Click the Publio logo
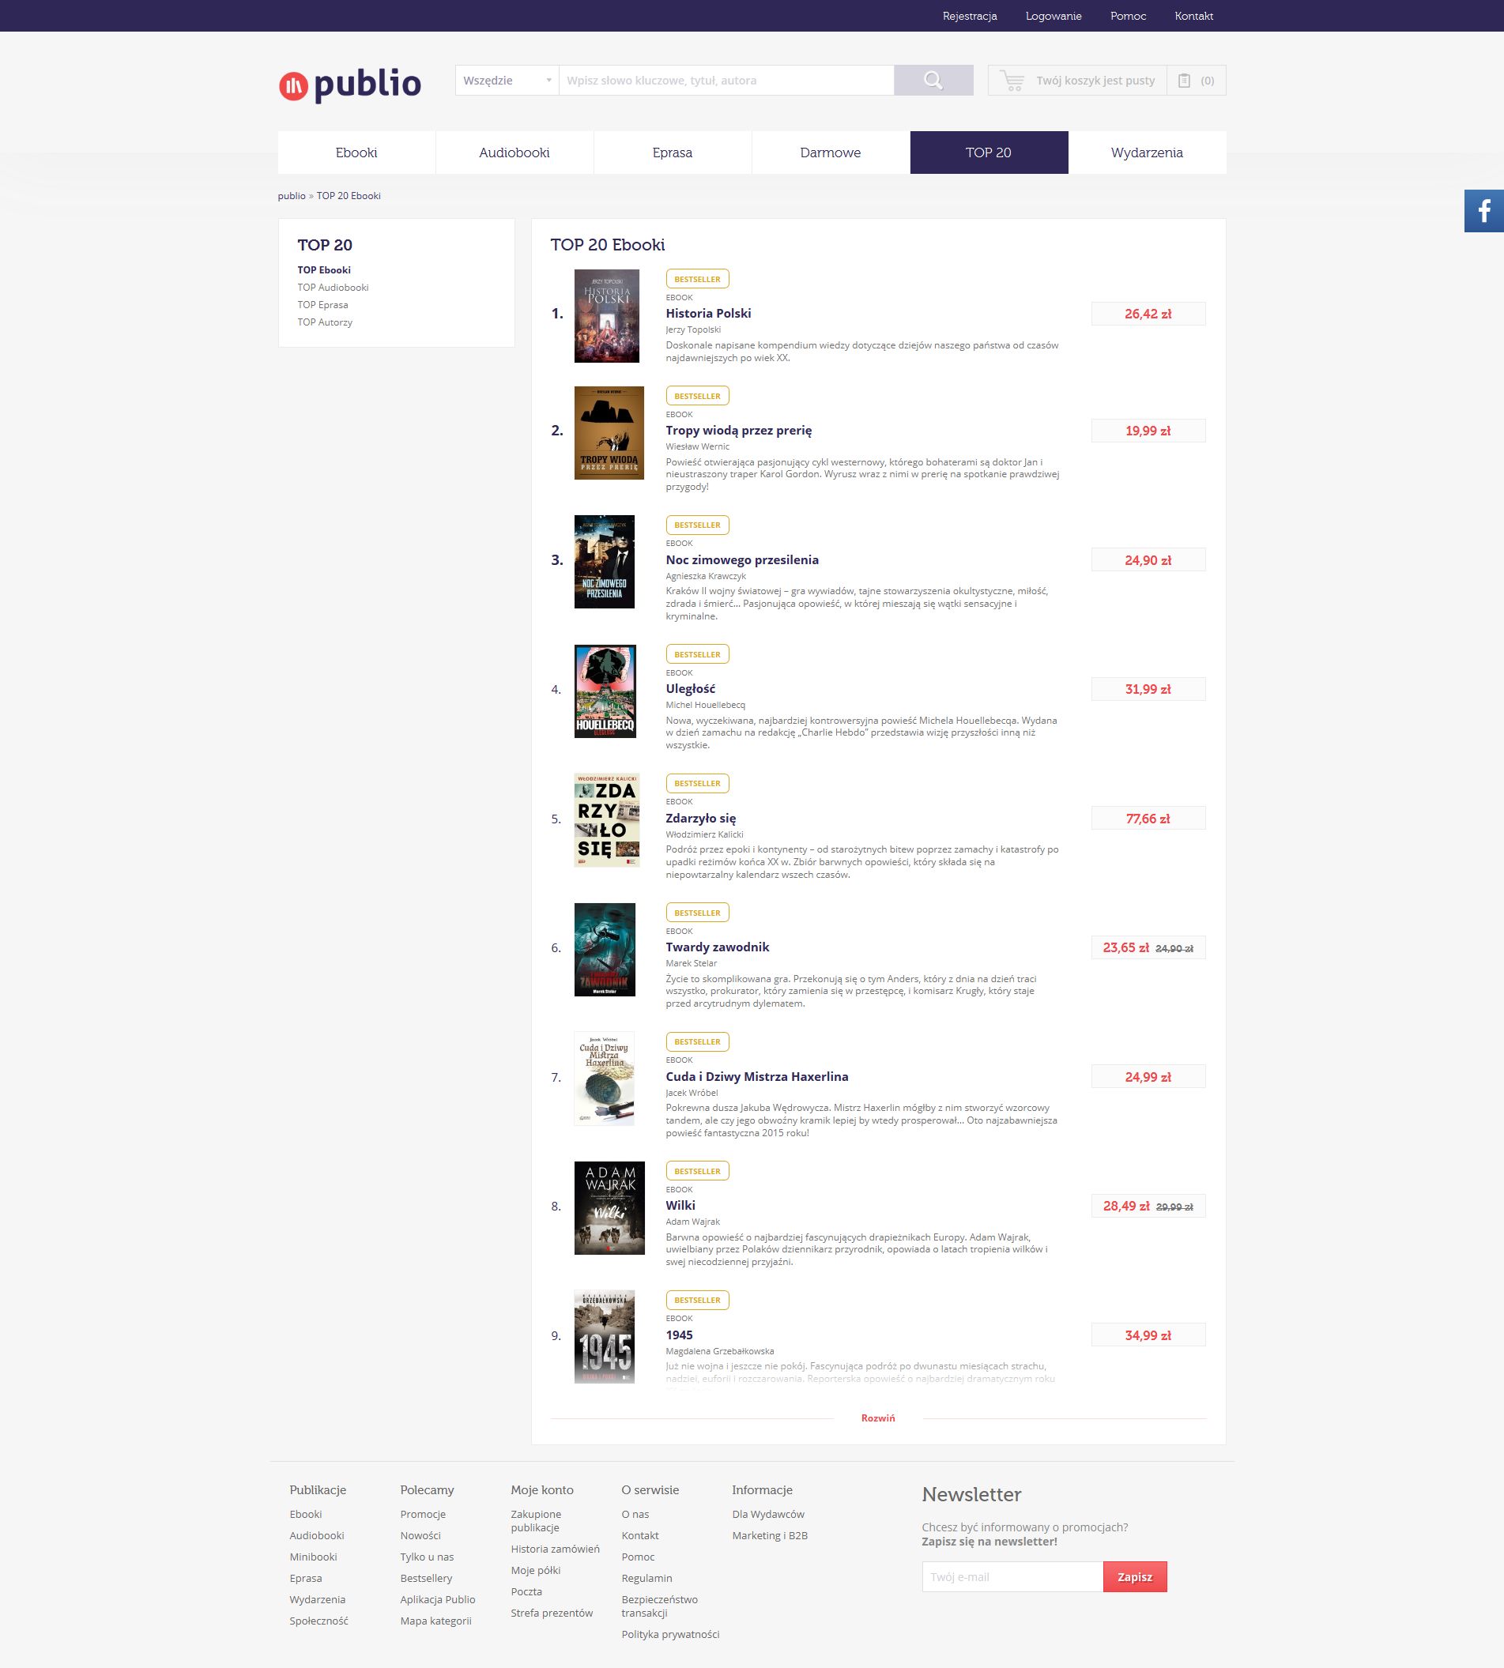Screen dimensions: 1504x1668 tap(349, 84)
